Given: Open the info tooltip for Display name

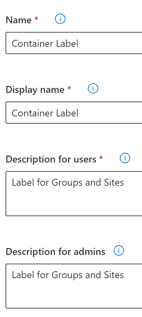Looking at the screenshot, I should (x=93, y=89).
